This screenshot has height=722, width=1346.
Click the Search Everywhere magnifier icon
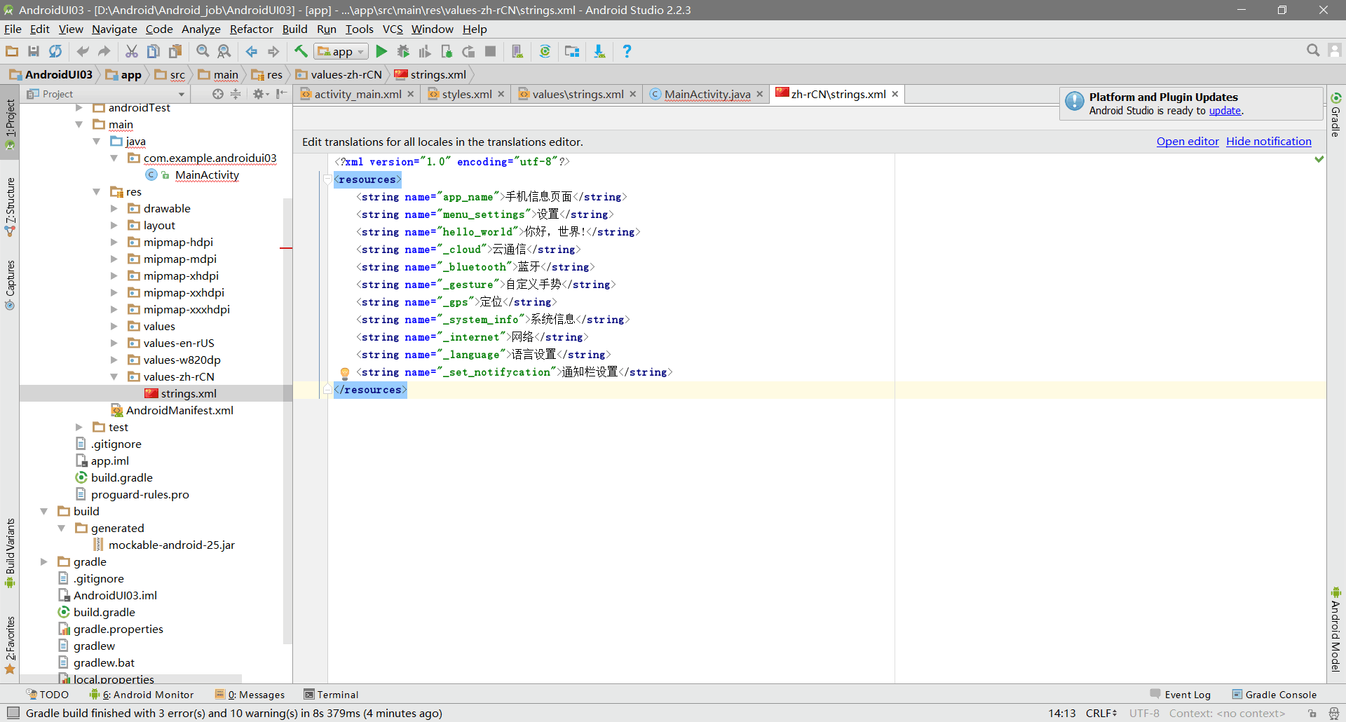1313,50
